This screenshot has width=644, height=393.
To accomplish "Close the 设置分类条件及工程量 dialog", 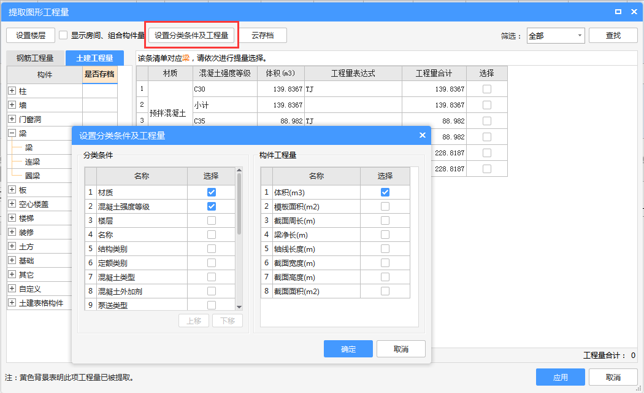I will coord(422,136).
